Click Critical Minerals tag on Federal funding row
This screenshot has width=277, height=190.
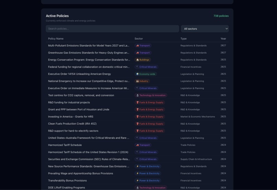146,67
